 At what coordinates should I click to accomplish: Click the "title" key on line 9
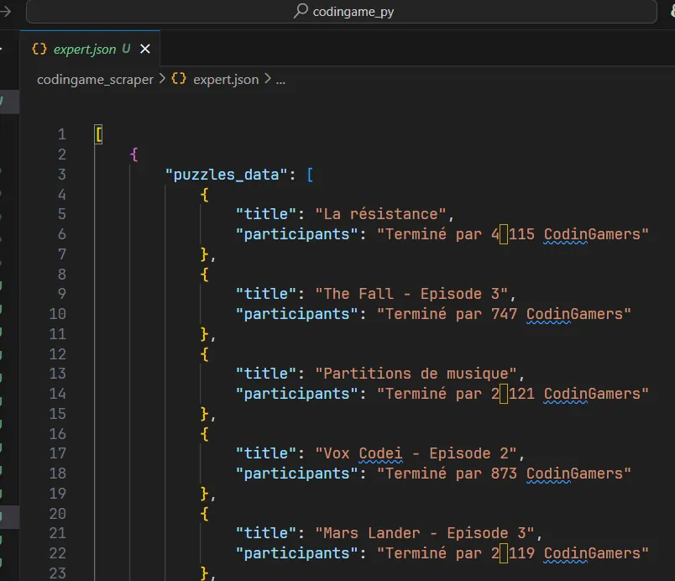pyautogui.click(x=266, y=294)
